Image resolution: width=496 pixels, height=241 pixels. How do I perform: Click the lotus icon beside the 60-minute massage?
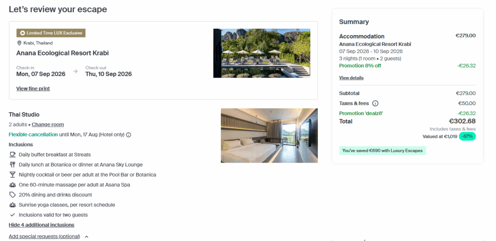(x=12, y=185)
